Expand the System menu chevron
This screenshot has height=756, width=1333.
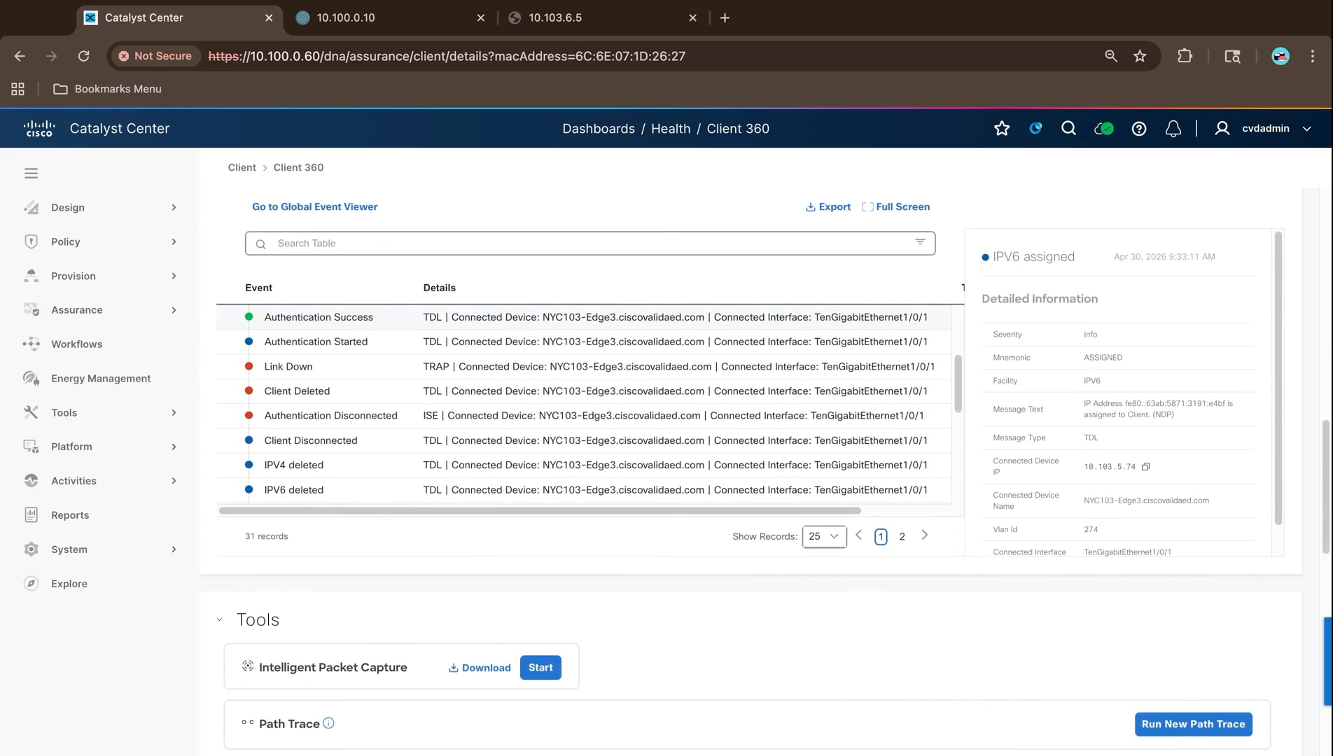coord(174,549)
